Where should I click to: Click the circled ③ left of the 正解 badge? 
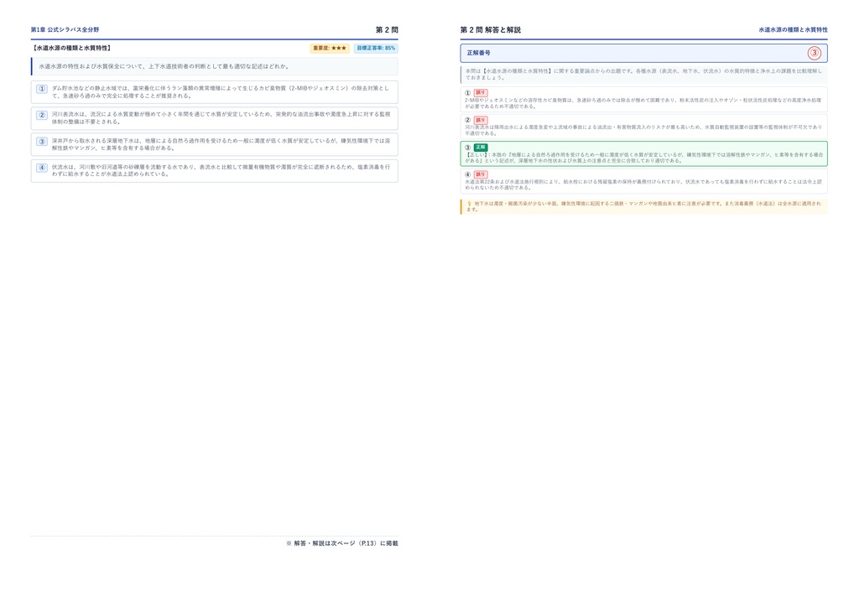coord(468,148)
